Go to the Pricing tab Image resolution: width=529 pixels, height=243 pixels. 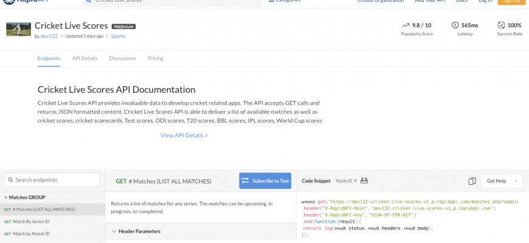click(155, 58)
